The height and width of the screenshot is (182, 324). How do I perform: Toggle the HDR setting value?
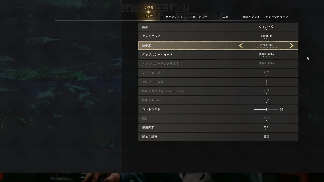coord(266,118)
